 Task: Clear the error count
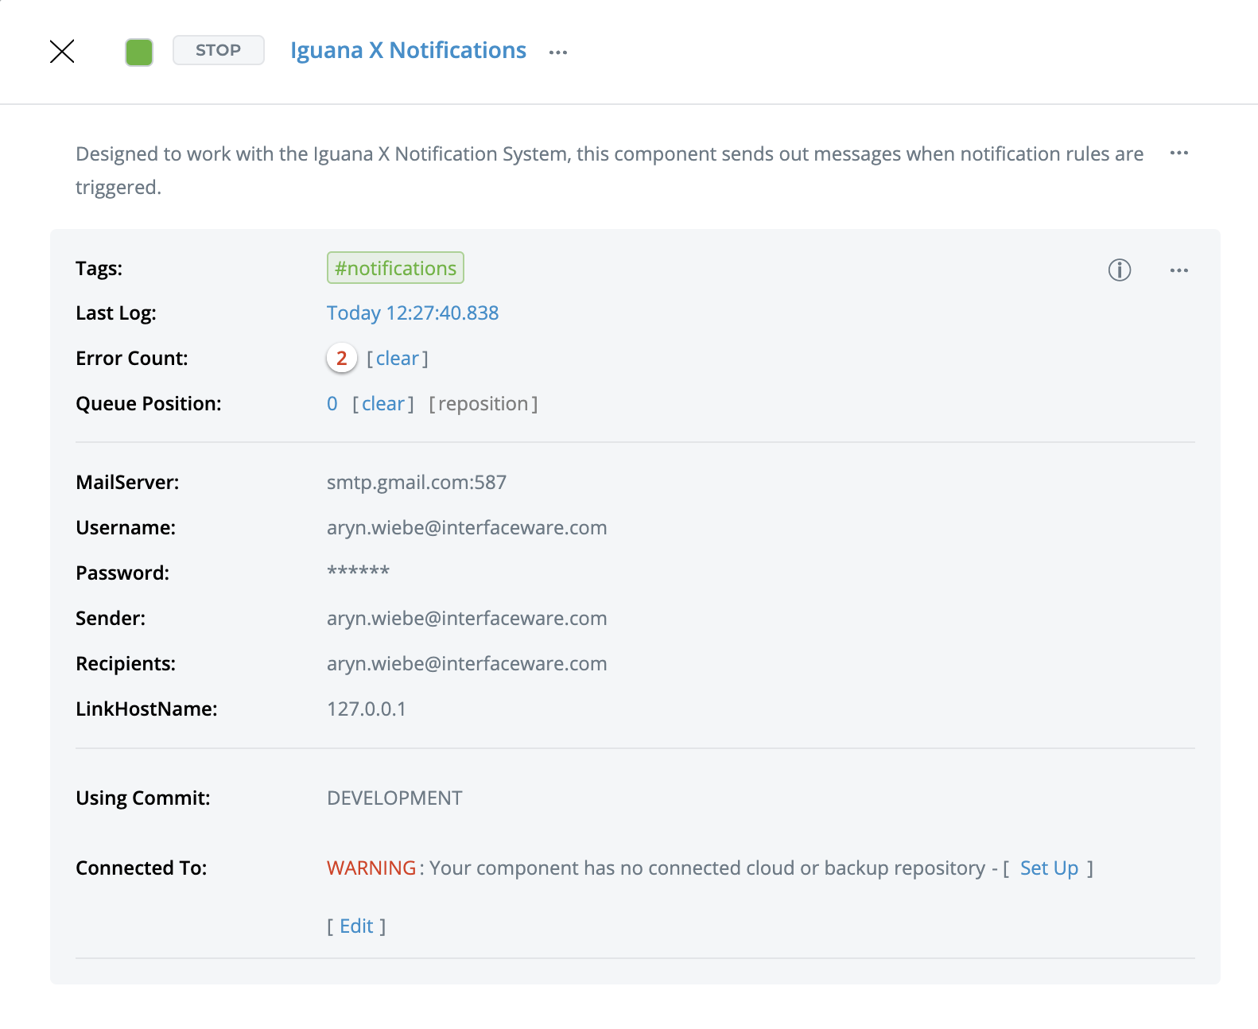coord(397,359)
